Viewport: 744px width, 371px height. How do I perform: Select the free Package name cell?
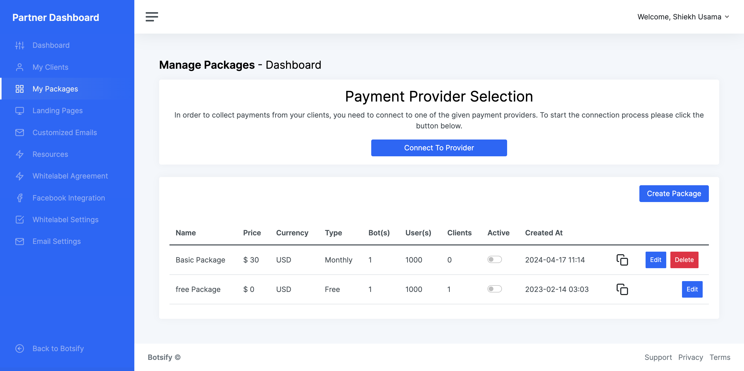[198, 289]
